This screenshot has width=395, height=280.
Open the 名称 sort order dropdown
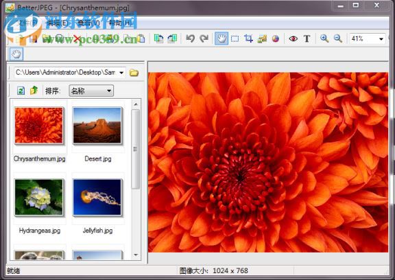tap(91, 91)
